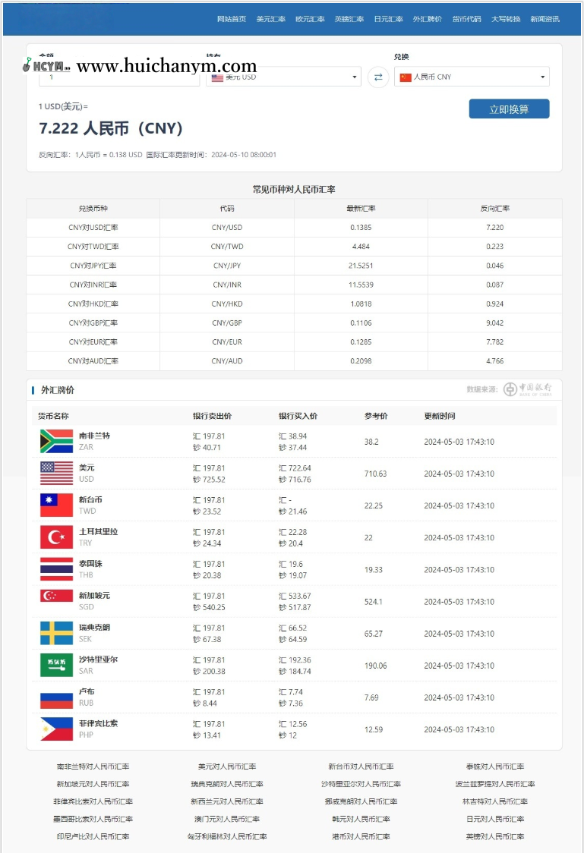Click the CNY对HKD汇率 table cell

tap(93, 304)
